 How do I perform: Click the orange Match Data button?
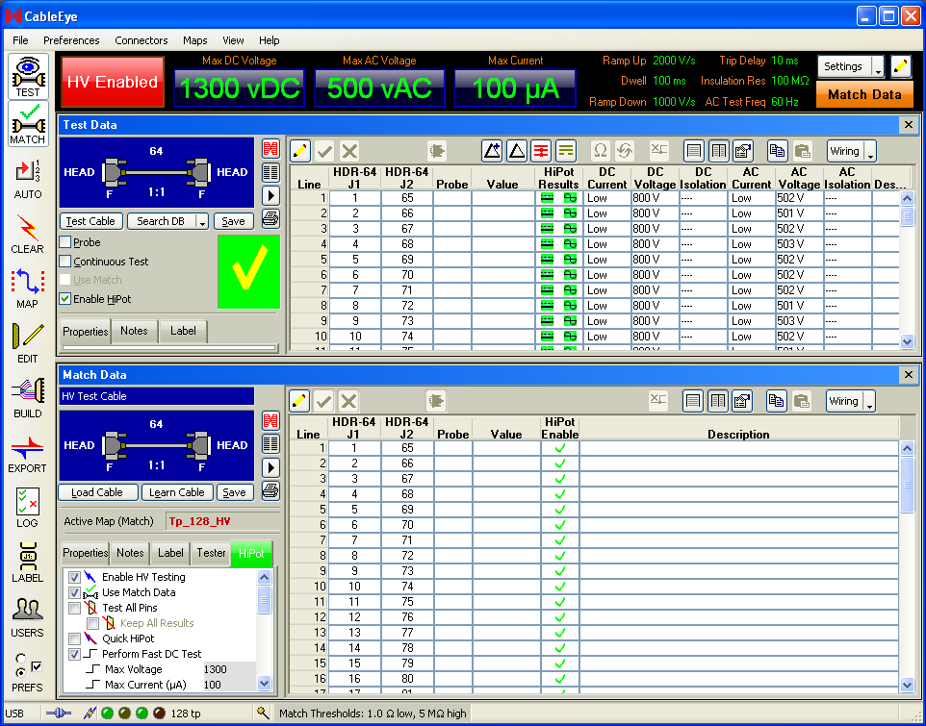click(864, 94)
